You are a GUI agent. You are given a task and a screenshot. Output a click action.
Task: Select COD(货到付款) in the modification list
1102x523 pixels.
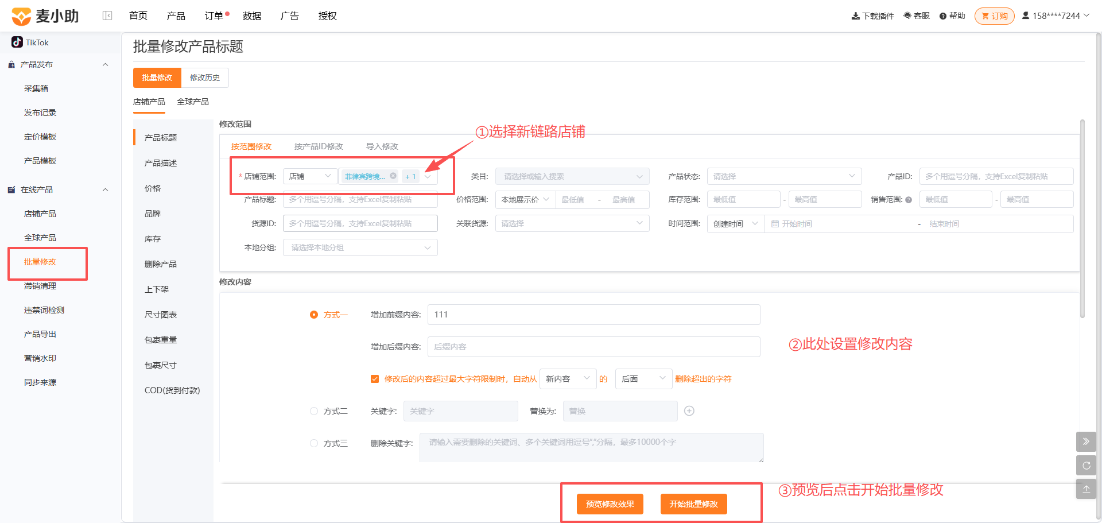(x=172, y=390)
